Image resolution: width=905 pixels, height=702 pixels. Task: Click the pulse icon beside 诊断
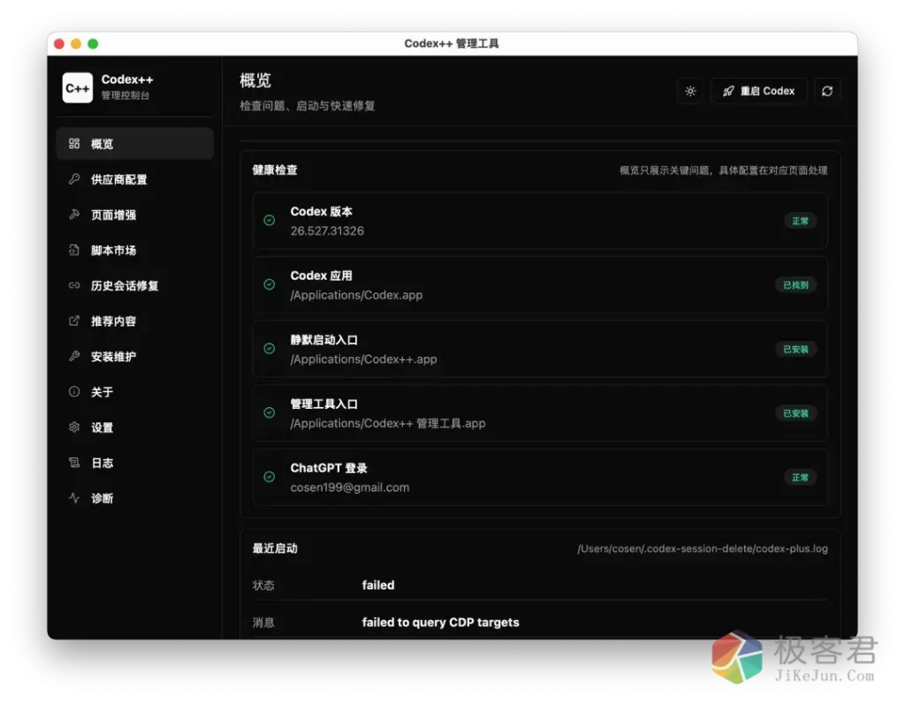click(x=74, y=498)
